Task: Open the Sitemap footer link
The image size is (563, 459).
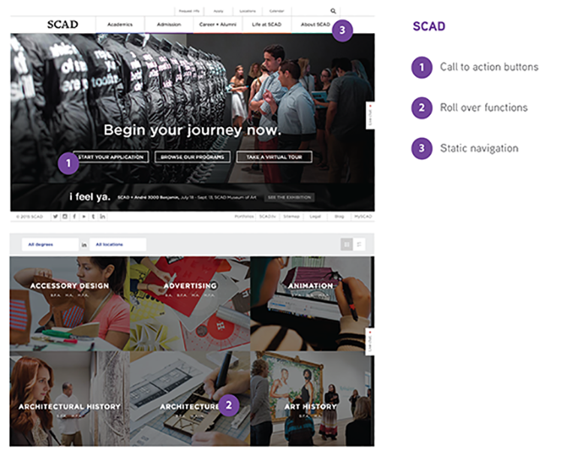Action: [x=291, y=216]
